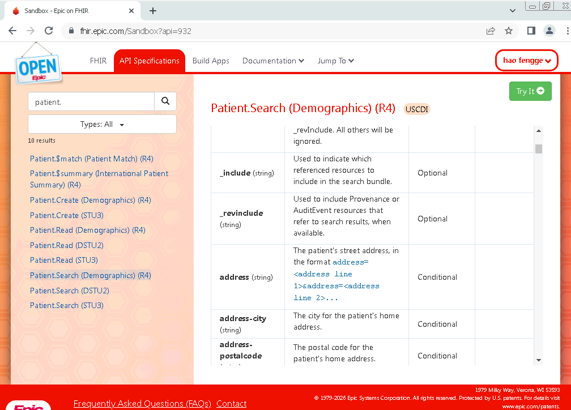Go to the FHIR nav item
Viewport: 571px width, 410px height.
(99, 61)
